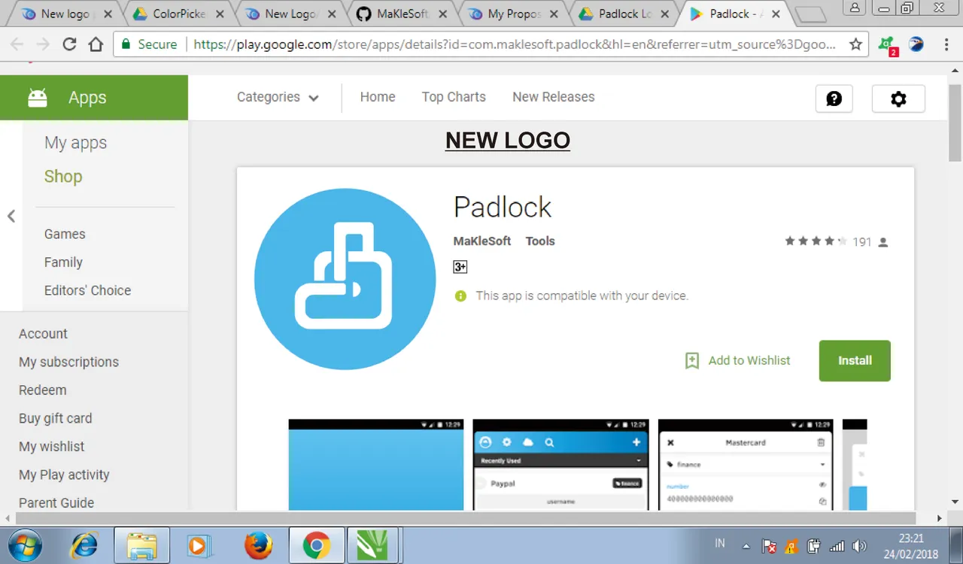Select Shop in sidebar
Screen dimensions: 963x564
coord(63,177)
